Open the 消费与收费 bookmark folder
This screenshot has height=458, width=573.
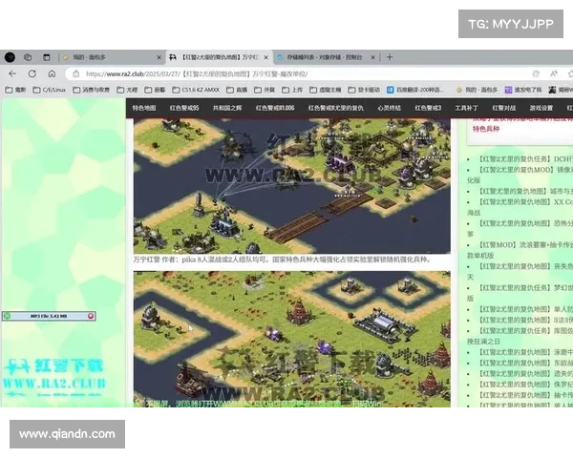[92, 90]
